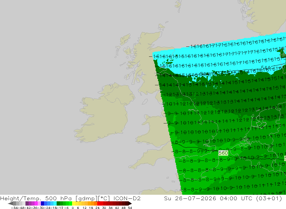The width and height of the screenshot is (286, 209).
Task: Select the bright yellow swatch in the legend
Action: [74, 204]
